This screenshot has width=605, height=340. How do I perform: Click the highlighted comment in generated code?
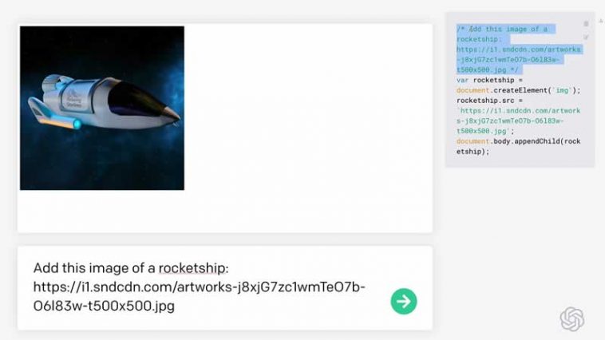click(519, 49)
